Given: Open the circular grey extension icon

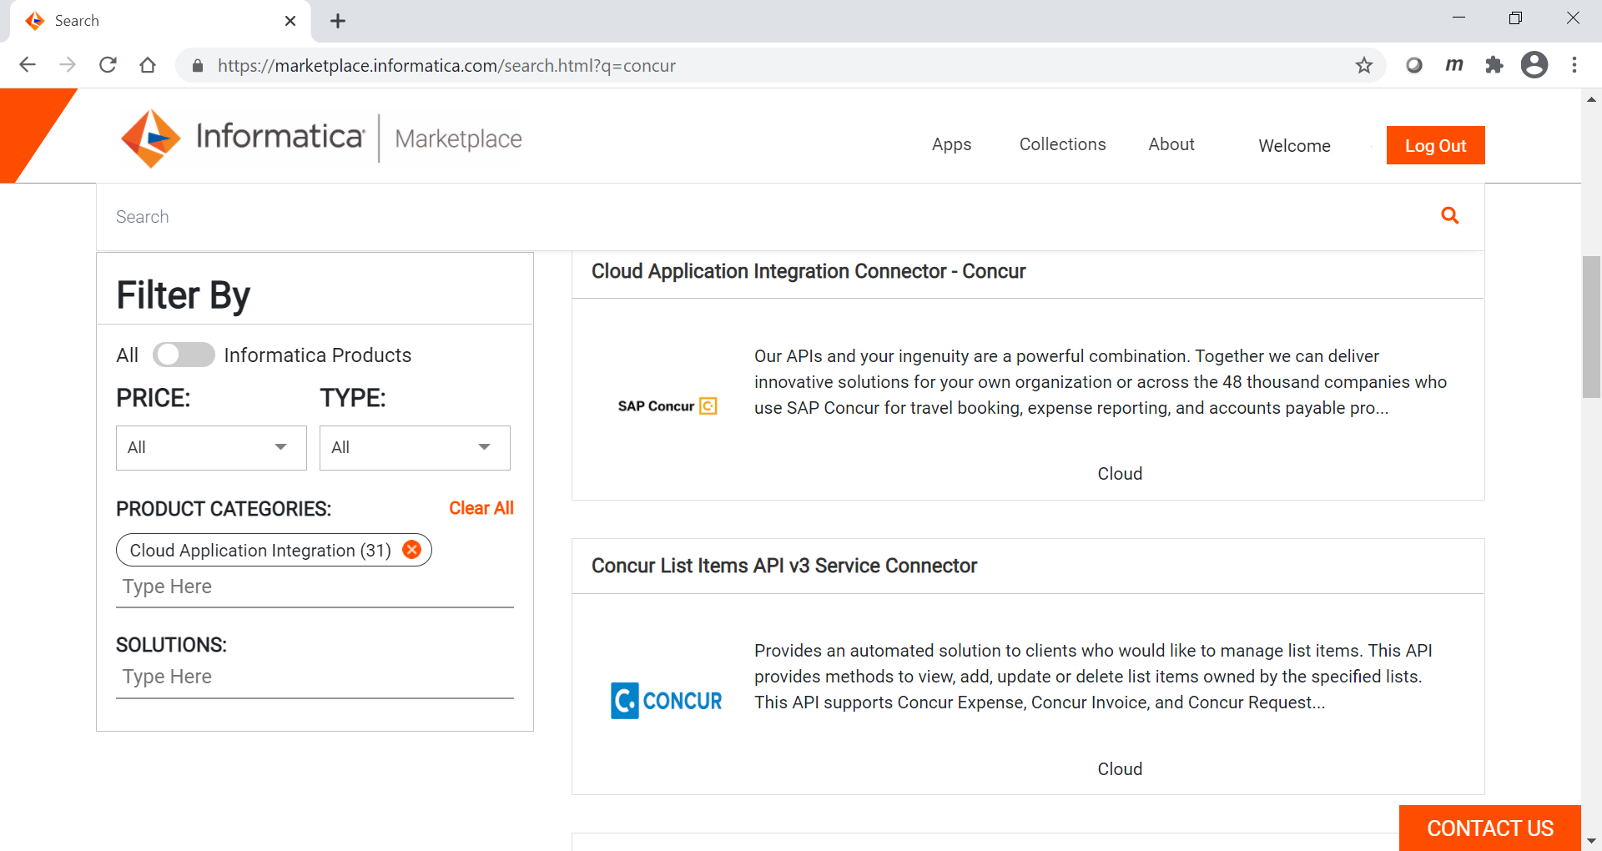Looking at the screenshot, I should 1414,65.
